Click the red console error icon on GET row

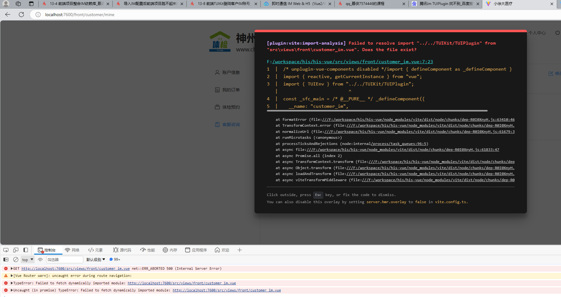pyautogui.click(x=6, y=269)
